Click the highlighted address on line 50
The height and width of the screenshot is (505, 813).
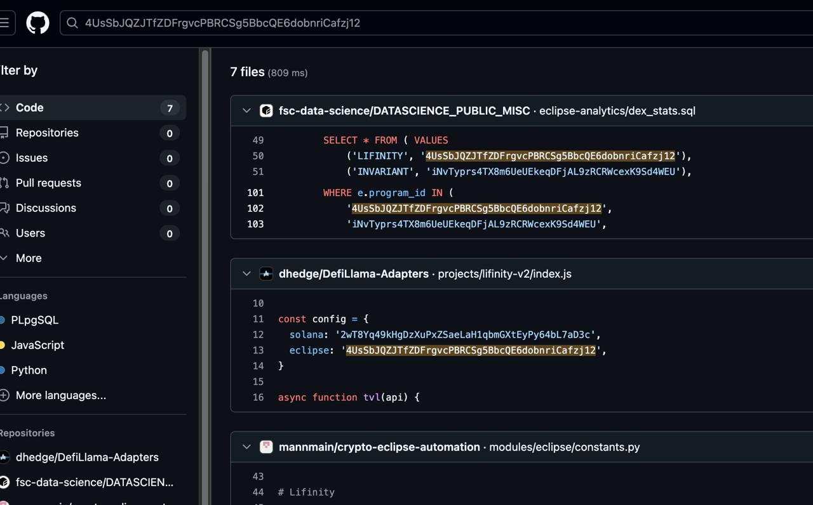(x=550, y=156)
